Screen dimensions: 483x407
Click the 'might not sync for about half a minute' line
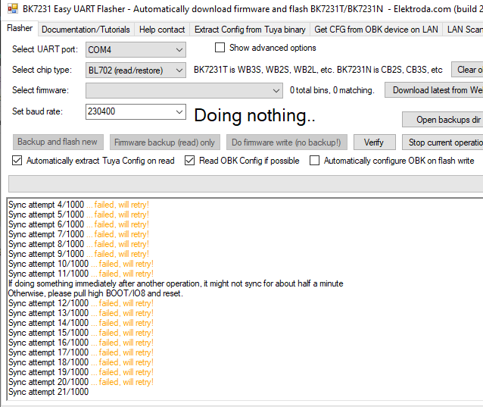[x=176, y=283]
